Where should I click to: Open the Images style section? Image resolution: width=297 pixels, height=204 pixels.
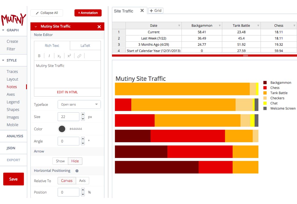point(13,117)
